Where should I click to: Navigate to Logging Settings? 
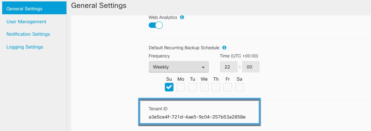pos(25,47)
